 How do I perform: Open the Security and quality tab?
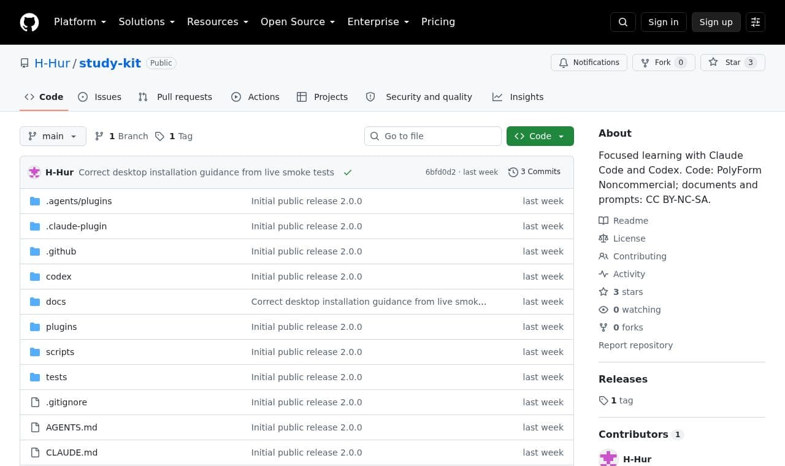419,97
